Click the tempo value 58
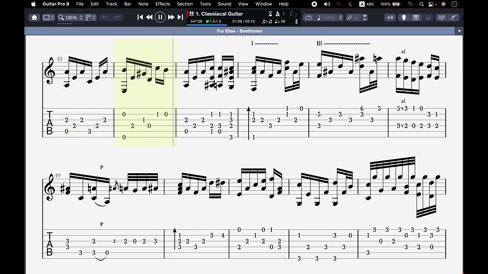 [x=283, y=22]
